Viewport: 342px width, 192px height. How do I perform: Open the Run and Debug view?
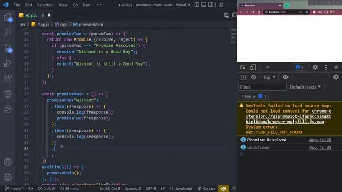coord(7,63)
